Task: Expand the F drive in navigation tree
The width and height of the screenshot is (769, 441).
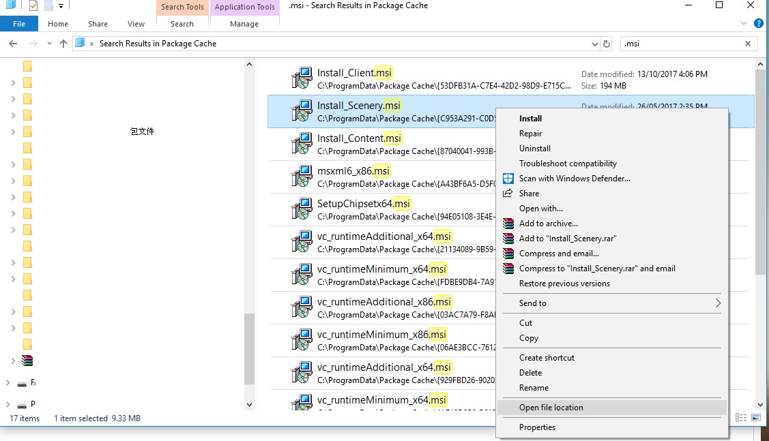Action: point(8,383)
